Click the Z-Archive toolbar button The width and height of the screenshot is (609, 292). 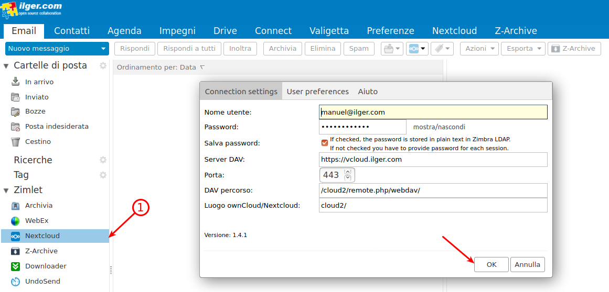tap(574, 49)
